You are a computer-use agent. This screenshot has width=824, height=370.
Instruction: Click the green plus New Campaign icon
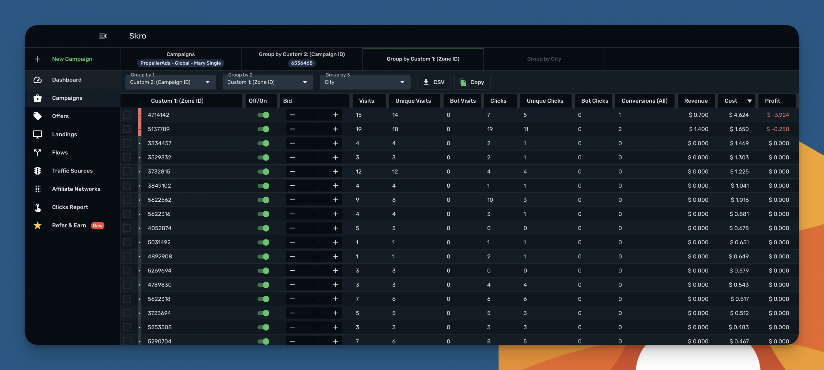(37, 59)
